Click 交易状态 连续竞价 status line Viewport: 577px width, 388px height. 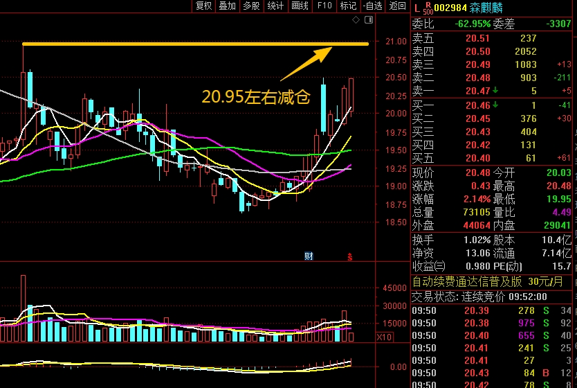tap(479, 297)
